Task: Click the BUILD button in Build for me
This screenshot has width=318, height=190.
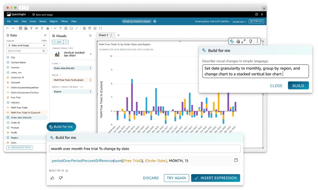Action: tap(298, 85)
